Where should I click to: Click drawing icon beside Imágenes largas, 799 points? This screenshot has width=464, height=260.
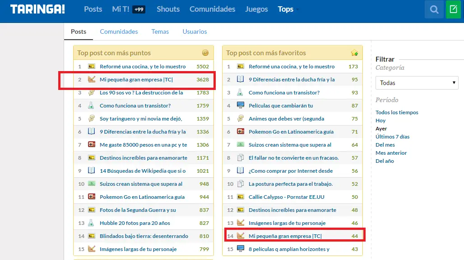[x=92, y=249]
